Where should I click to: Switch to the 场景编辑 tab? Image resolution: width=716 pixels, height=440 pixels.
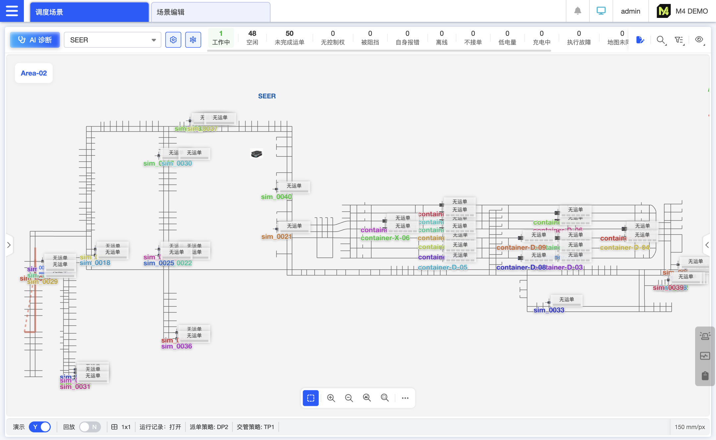pos(210,12)
